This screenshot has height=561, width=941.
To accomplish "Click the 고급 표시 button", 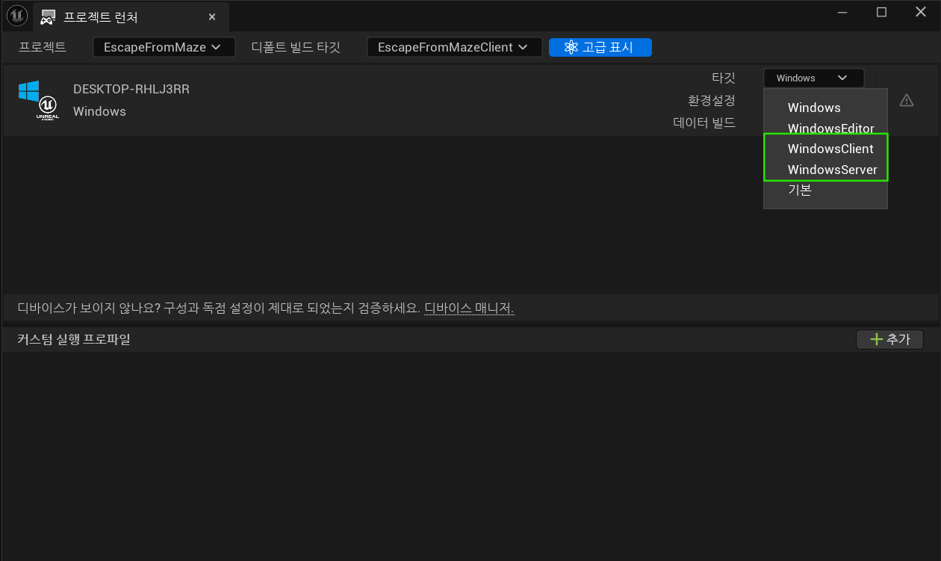I will pyautogui.click(x=600, y=47).
